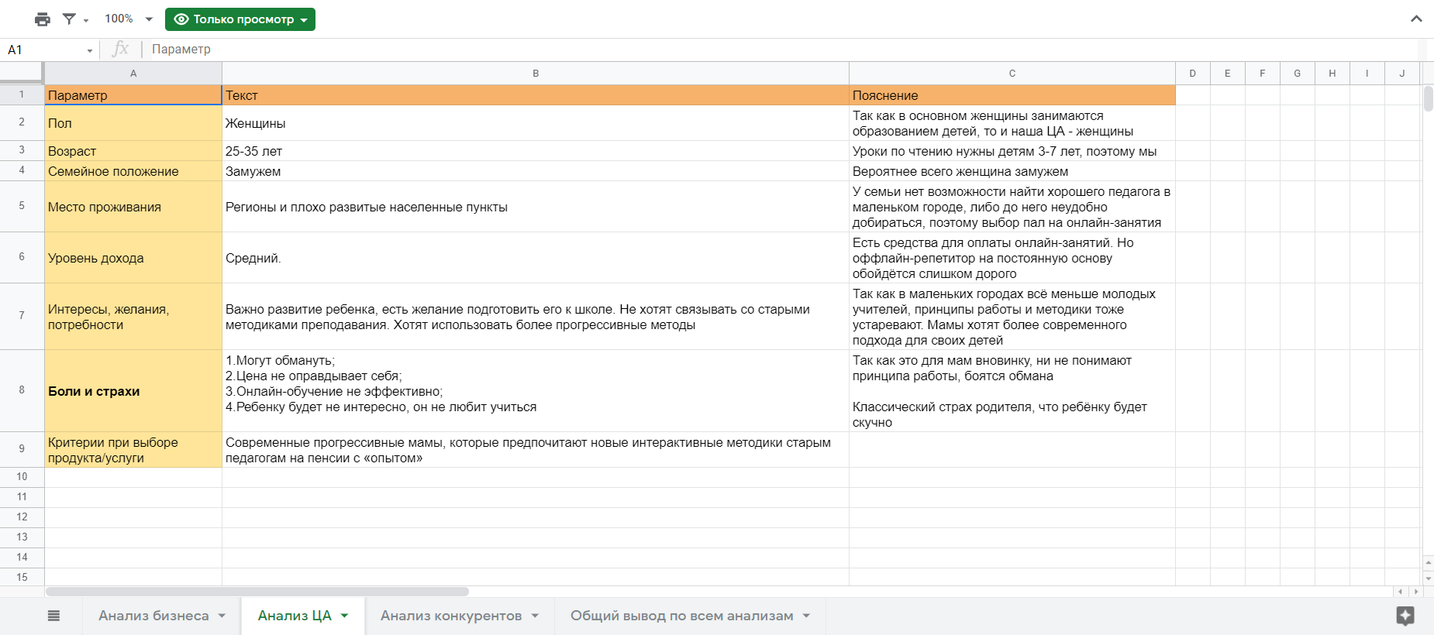Image resolution: width=1434 pixels, height=635 pixels.
Task: Click the fx formula icon
Action: (120, 50)
